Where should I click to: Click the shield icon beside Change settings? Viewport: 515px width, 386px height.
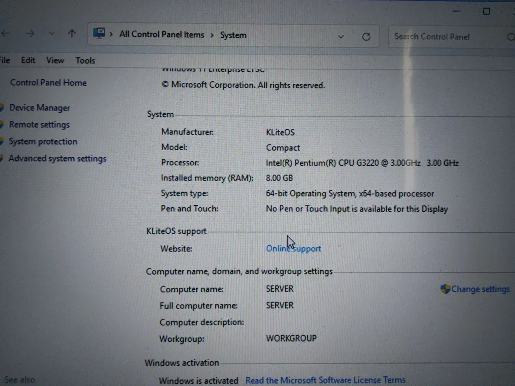445,289
